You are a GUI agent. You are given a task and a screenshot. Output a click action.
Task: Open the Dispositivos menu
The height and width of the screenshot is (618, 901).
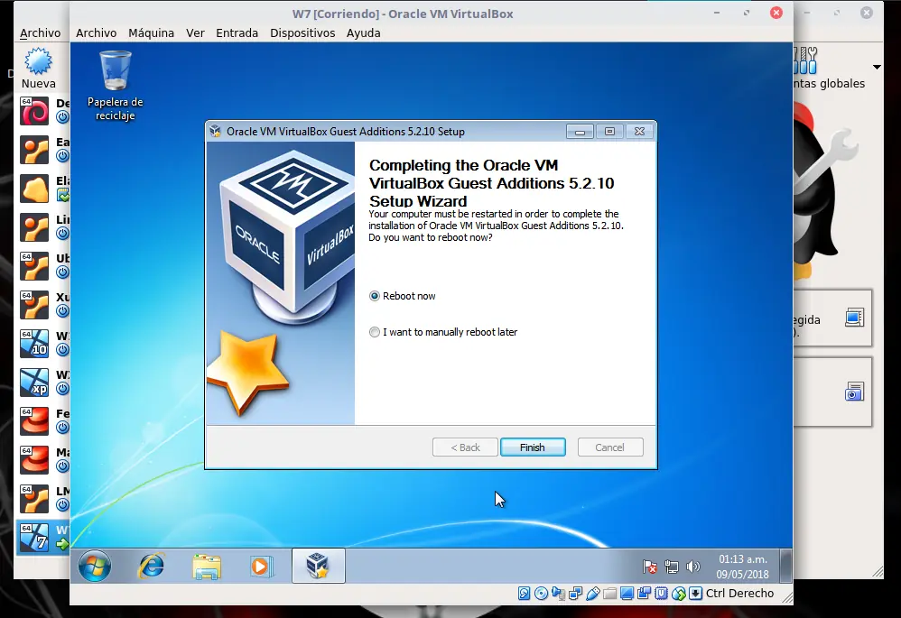point(302,32)
